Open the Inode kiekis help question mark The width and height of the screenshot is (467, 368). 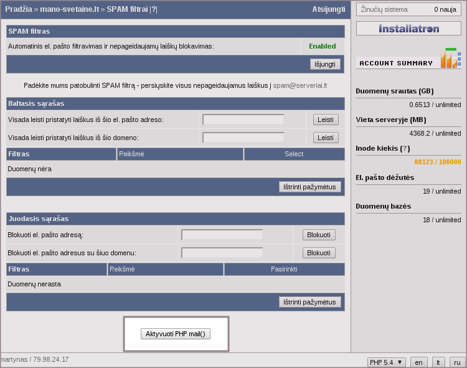[x=405, y=148]
